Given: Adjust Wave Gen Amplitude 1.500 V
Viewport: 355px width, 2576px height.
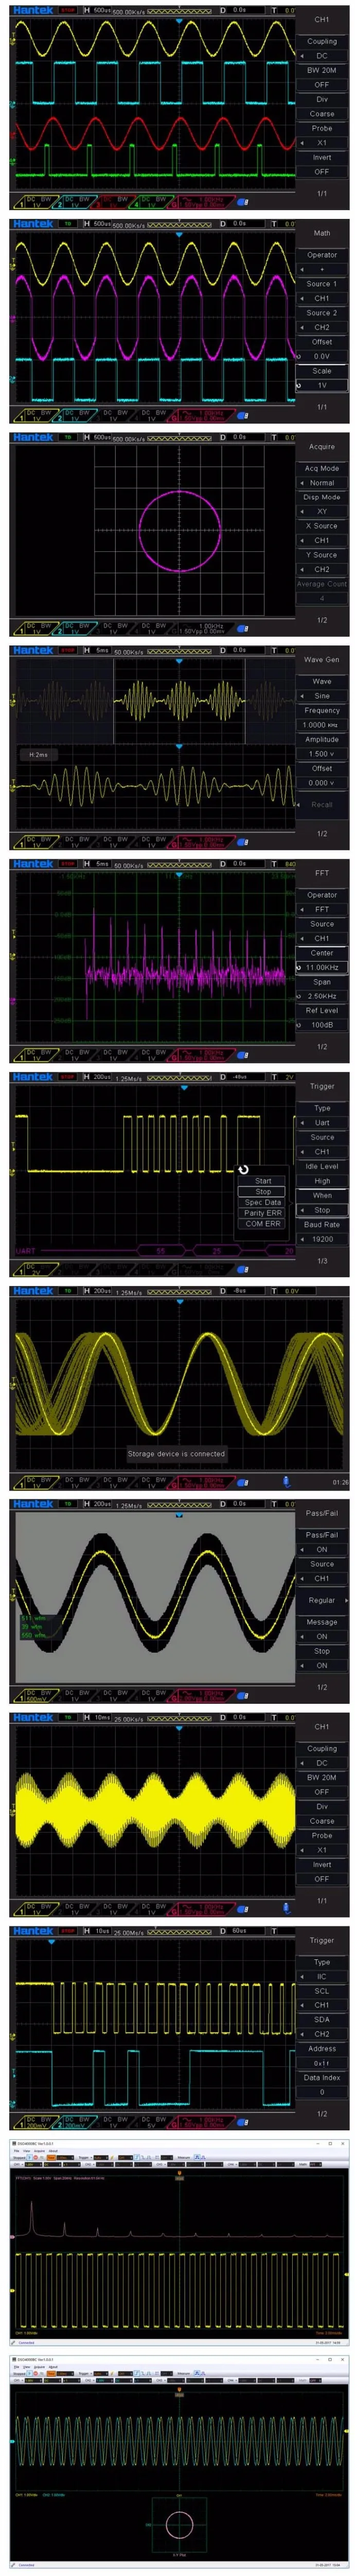Looking at the screenshot, I should coord(322,754).
